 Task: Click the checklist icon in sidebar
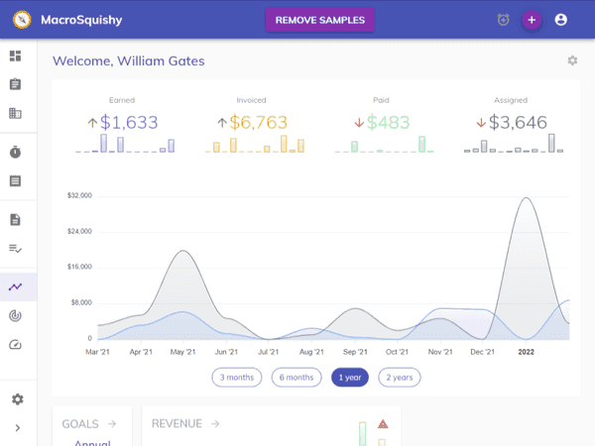pos(15,248)
